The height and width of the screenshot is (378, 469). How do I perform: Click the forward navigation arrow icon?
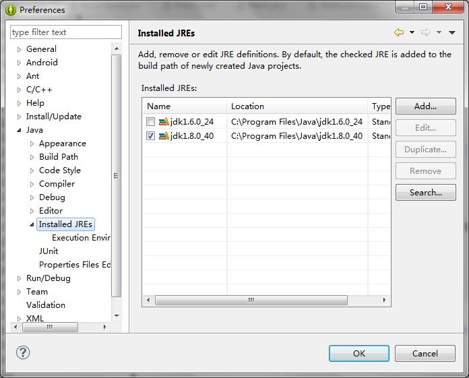click(426, 32)
